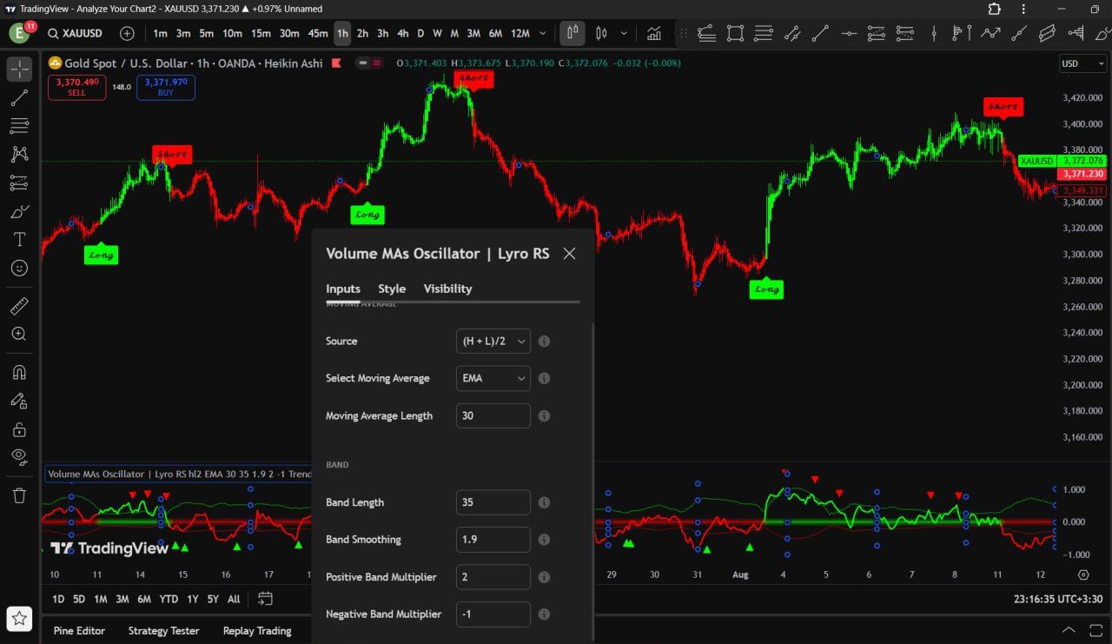
Task: Switch to the Visibility tab
Action: (x=448, y=289)
